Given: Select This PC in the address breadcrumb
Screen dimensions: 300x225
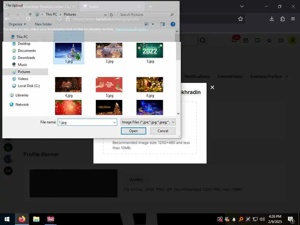Looking at the screenshot, I should 51,14.
